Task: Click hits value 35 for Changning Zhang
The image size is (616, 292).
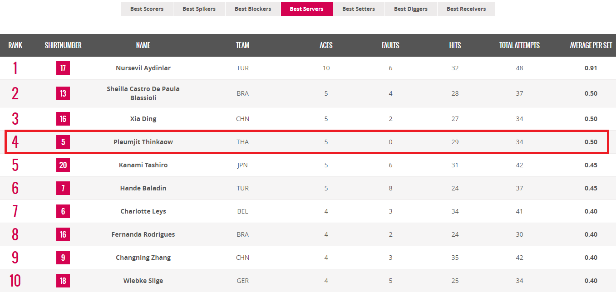Action: click(x=455, y=258)
